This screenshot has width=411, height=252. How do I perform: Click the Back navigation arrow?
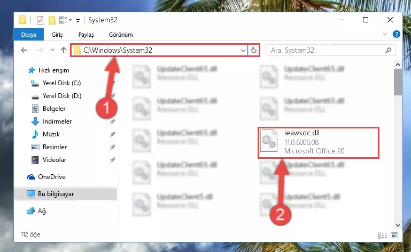(24, 50)
